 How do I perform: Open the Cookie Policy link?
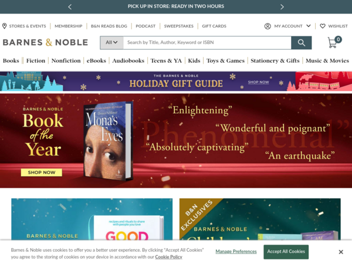[x=168, y=257]
